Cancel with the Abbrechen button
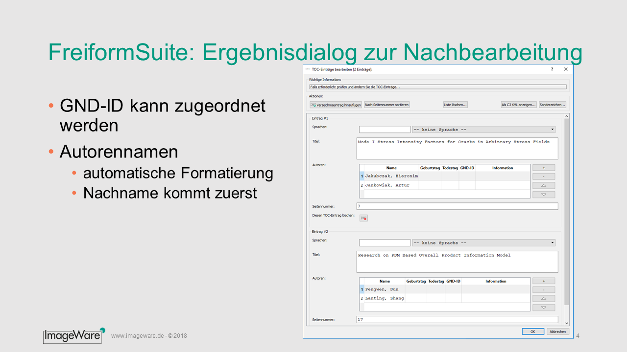The height and width of the screenshot is (352, 627). point(558,331)
